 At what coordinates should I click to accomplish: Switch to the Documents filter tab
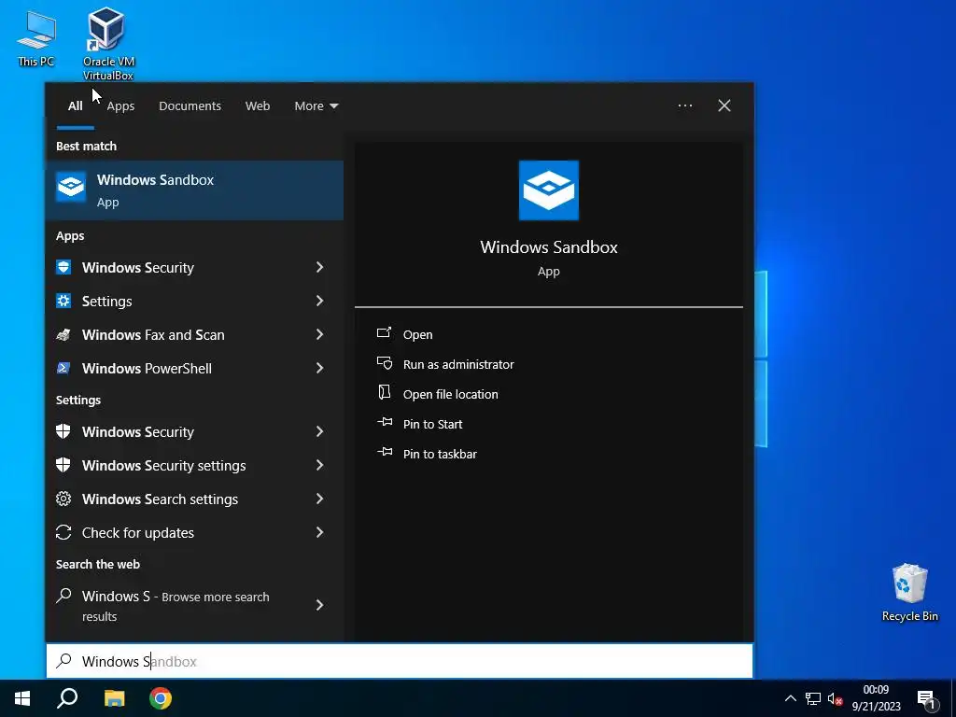coord(190,106)
